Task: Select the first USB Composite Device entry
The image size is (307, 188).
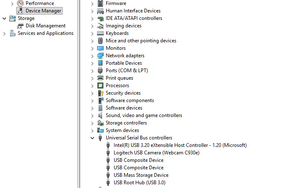Action: pos(139,160)
